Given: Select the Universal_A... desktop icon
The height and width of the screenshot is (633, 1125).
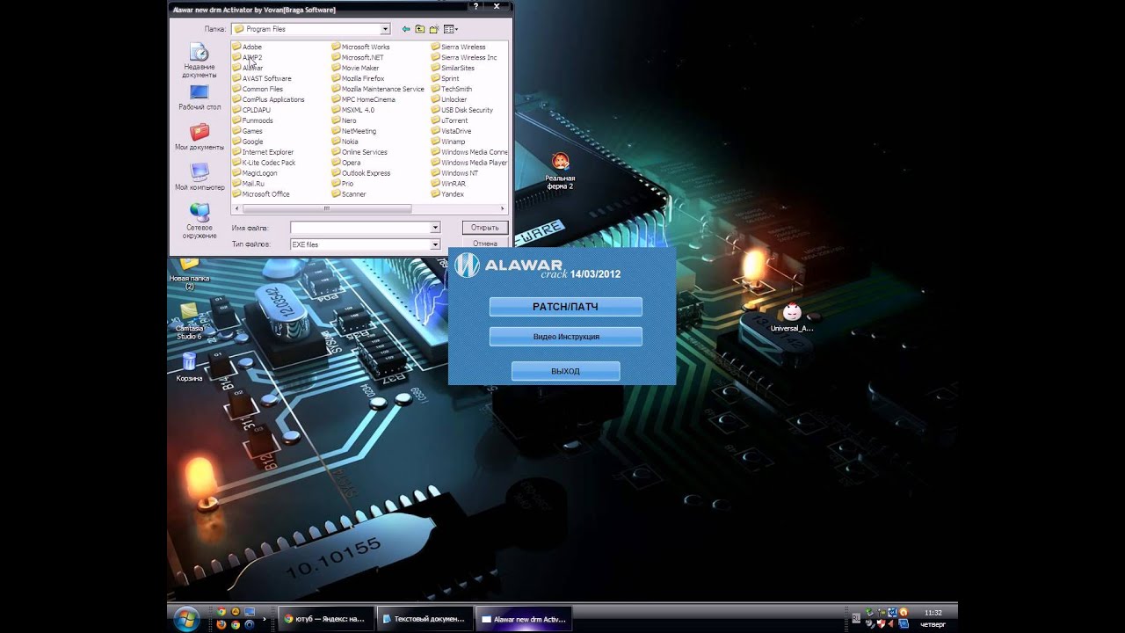Looking at the screenshot, I should [x=792, y=318].
